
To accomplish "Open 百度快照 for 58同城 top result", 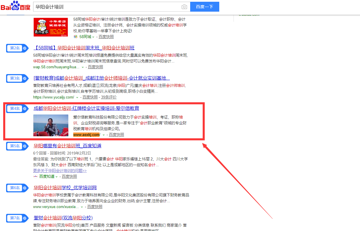I will 106,37.
